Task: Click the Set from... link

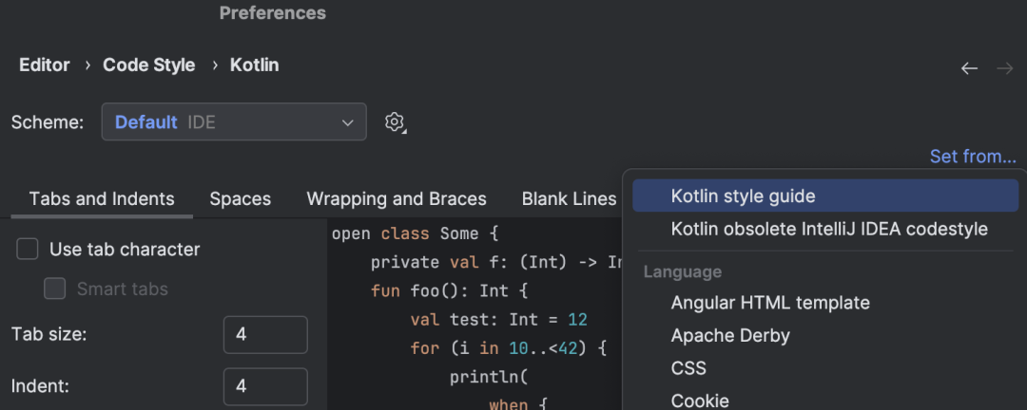Action: pos(973,157)
